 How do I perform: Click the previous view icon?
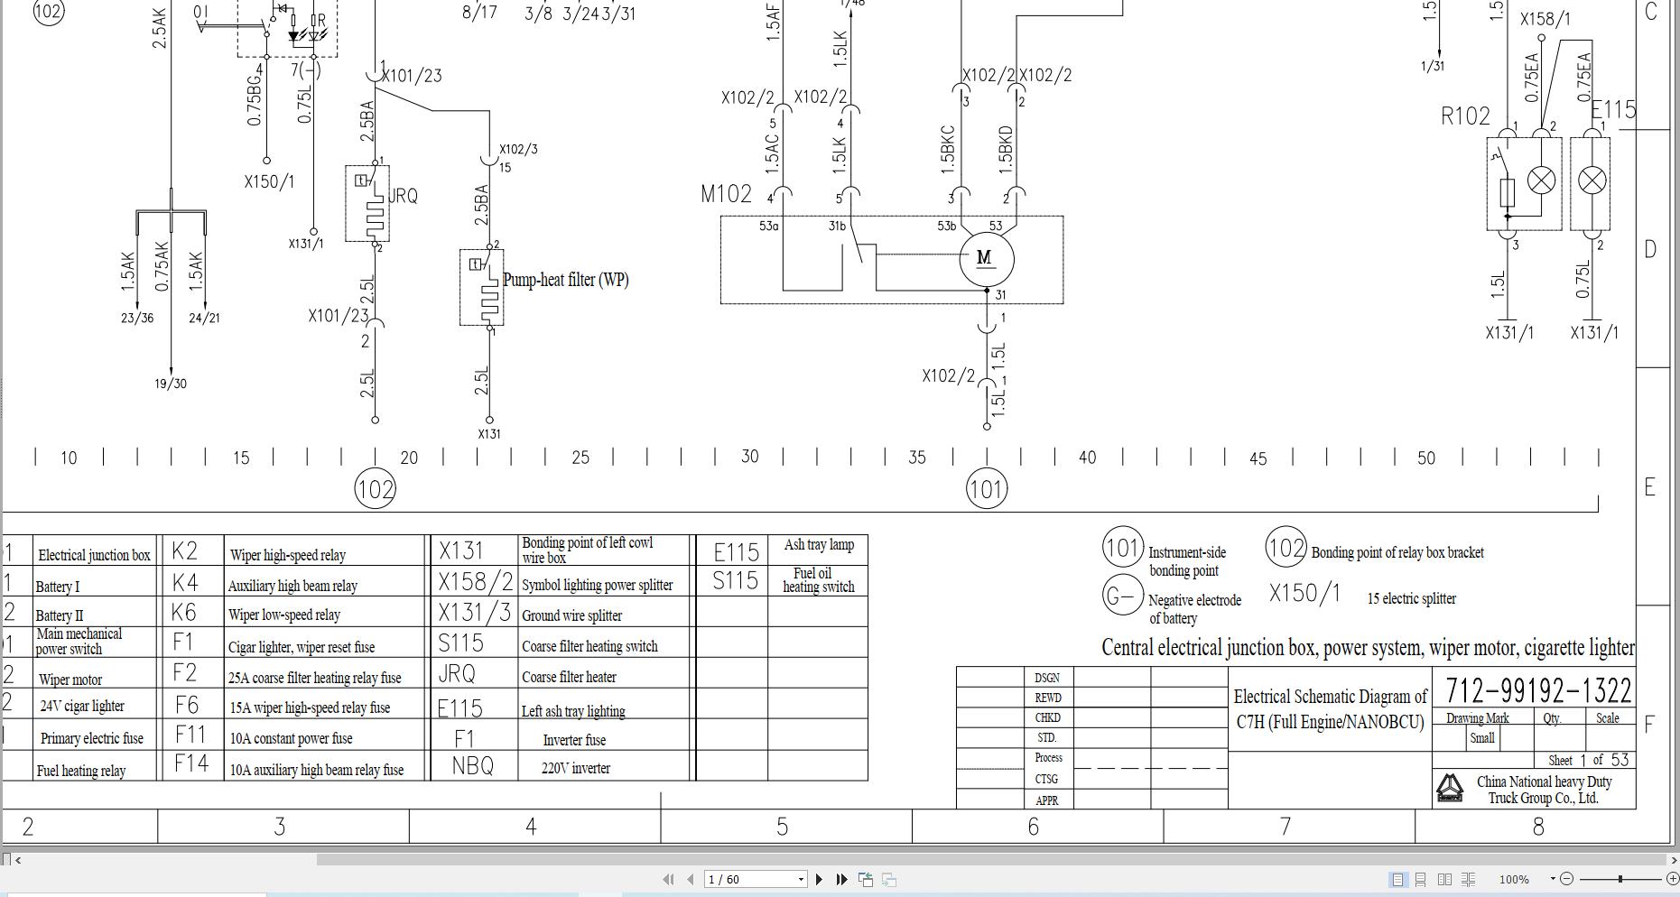(x=865, y=879)
